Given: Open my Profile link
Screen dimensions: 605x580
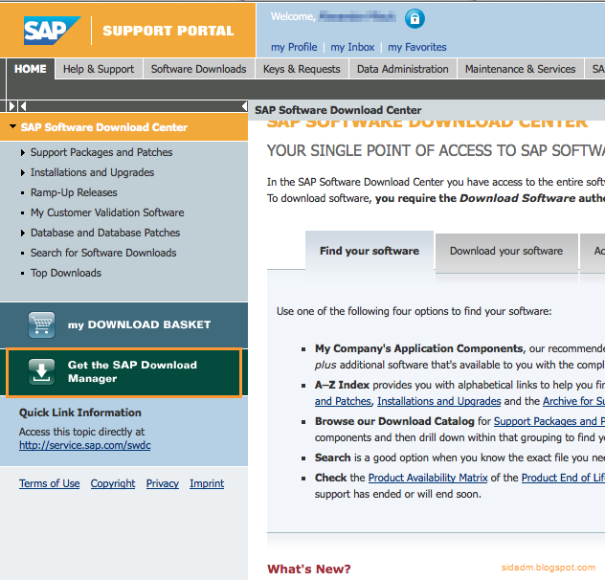Looking at the screenshot, I should coord(294,47).
